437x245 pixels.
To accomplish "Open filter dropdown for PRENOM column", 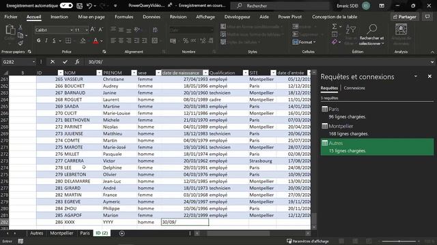I will point(134,73).
